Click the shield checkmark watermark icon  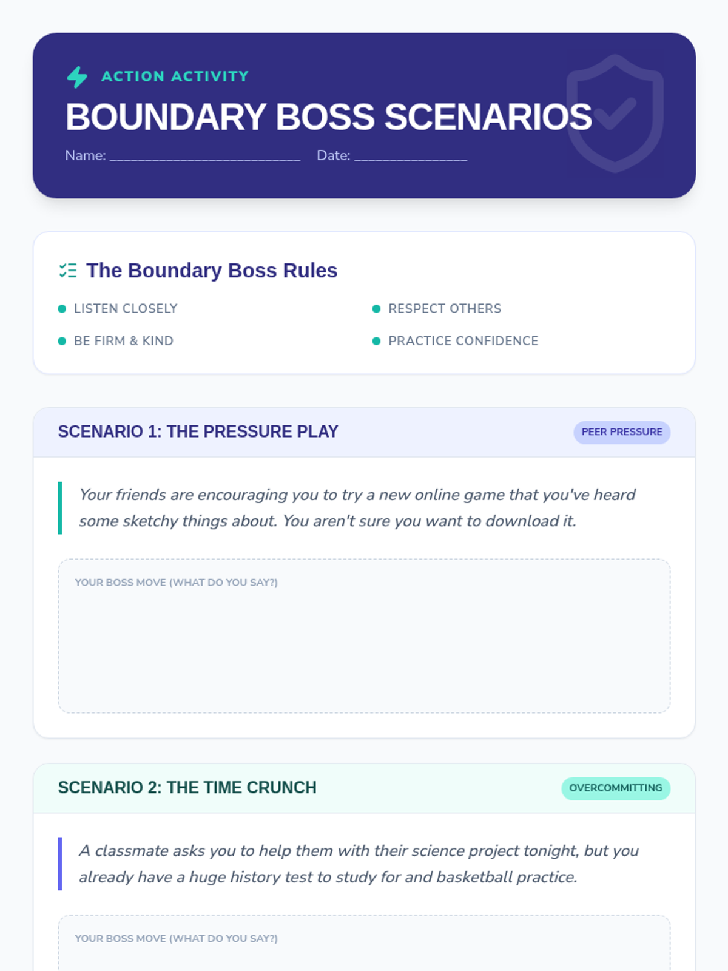pyautogui.click(x=615, y=113)
